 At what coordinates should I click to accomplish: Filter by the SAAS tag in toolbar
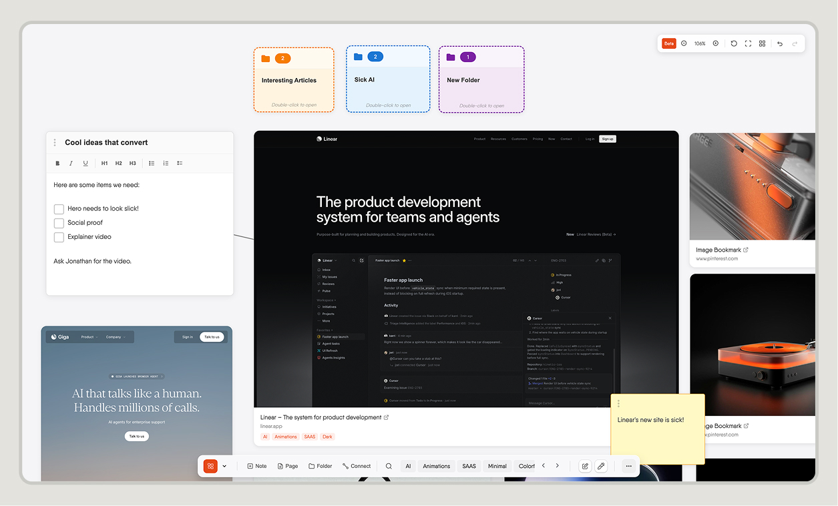(469, 466)
